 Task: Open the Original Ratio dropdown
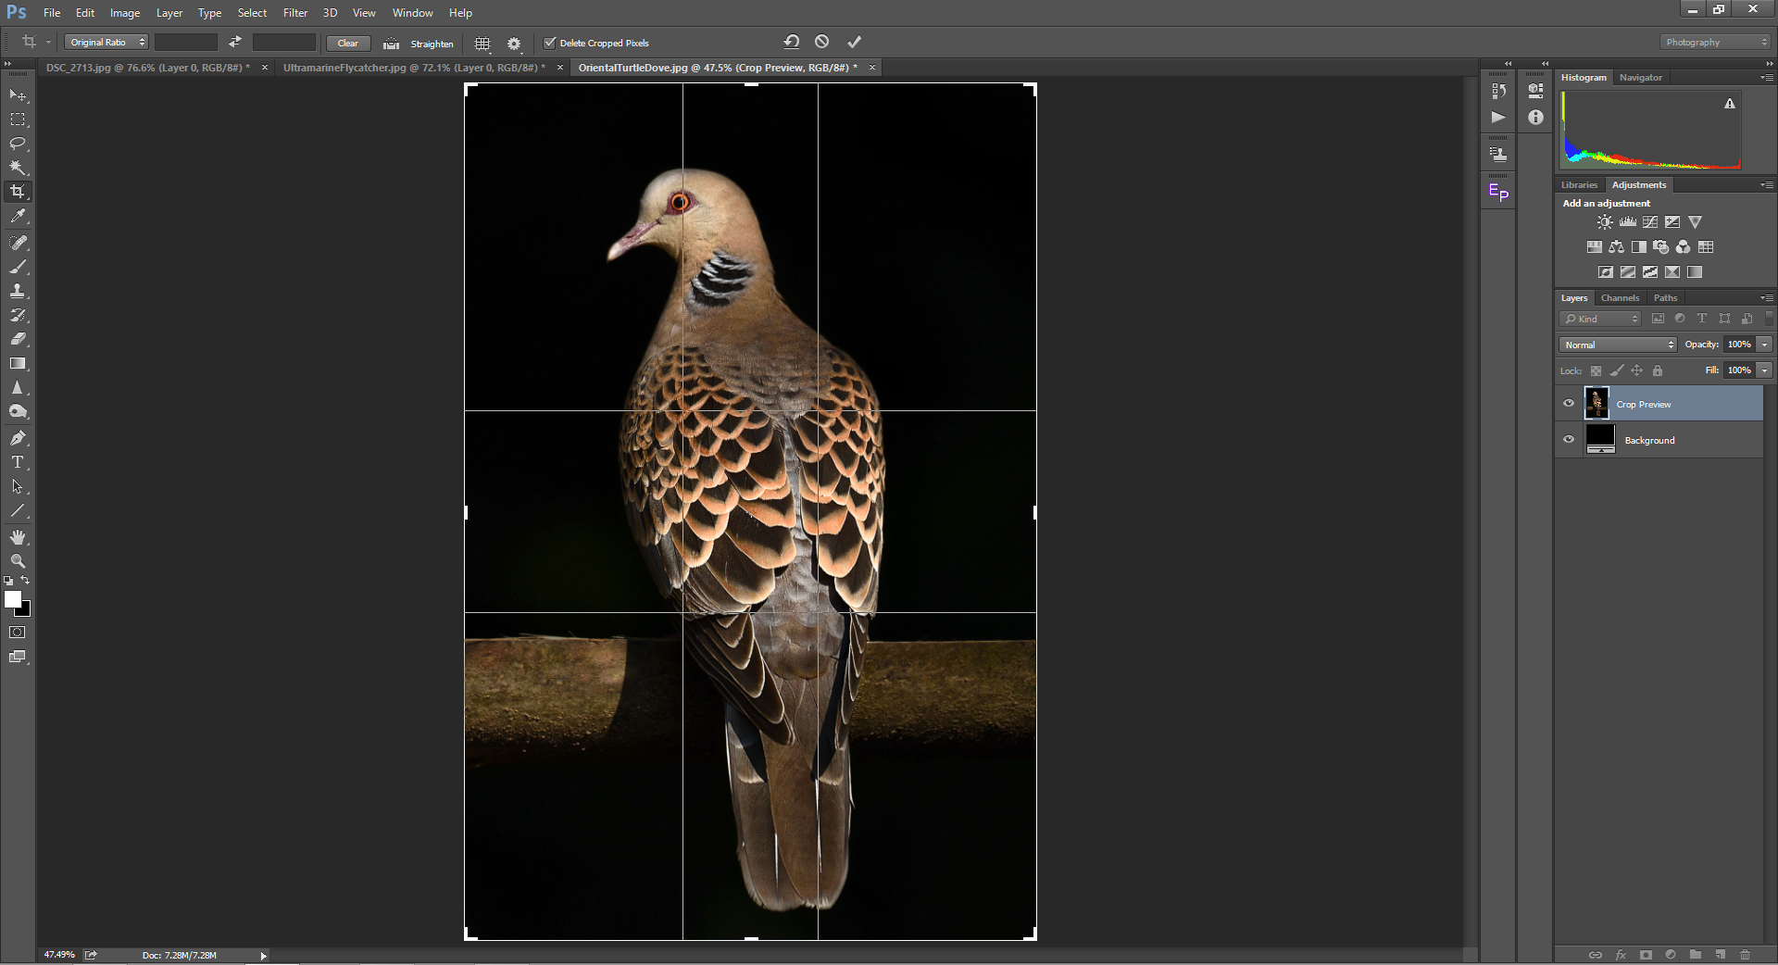(107, 43)
